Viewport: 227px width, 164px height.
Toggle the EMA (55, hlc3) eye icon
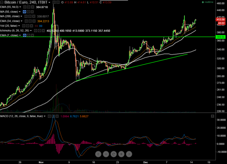pyautogui.click(x=25, y=7)
